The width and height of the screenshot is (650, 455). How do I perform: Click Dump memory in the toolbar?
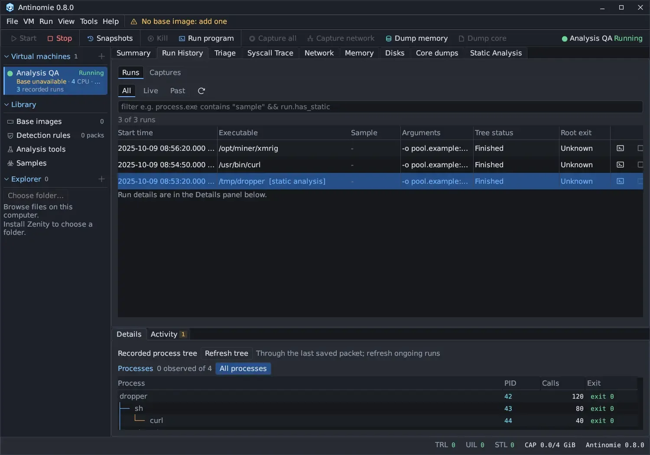[416, 38]
